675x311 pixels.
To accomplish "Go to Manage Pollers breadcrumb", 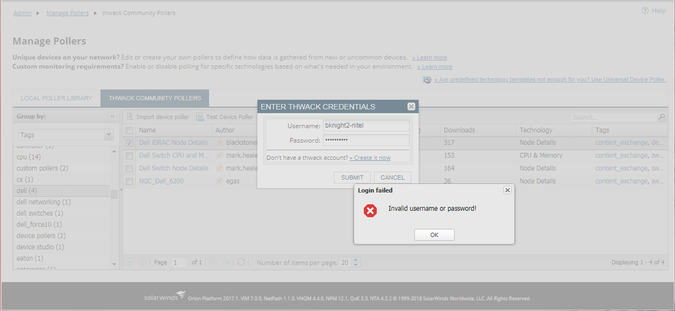I will [x=68, y=13].
